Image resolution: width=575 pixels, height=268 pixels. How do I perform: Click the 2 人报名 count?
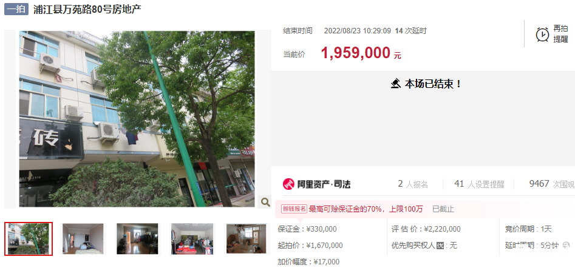[x=413, y=184]
